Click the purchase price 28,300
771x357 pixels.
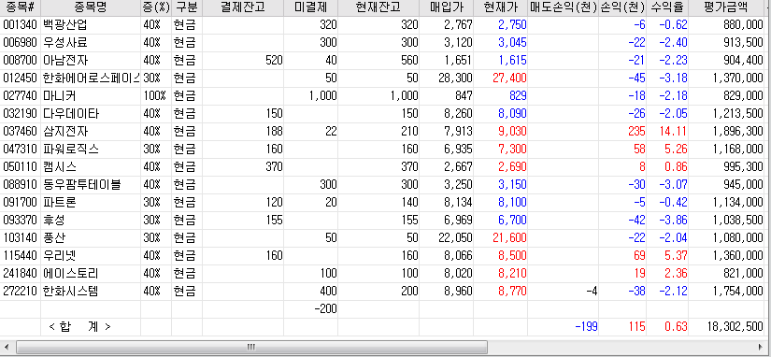[x=455, y=79]
